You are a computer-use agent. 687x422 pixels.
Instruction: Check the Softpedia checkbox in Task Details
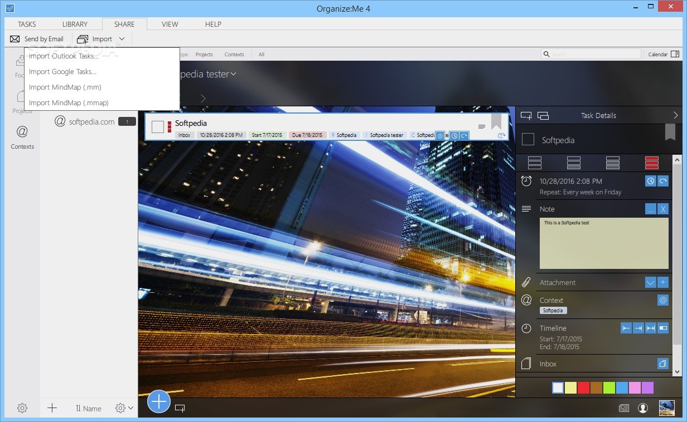528,140
